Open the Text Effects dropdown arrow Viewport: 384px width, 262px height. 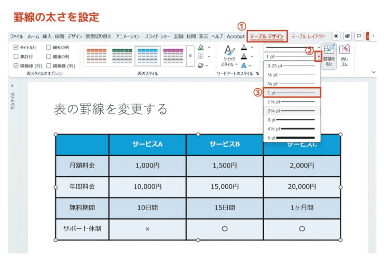pos(250,65)
